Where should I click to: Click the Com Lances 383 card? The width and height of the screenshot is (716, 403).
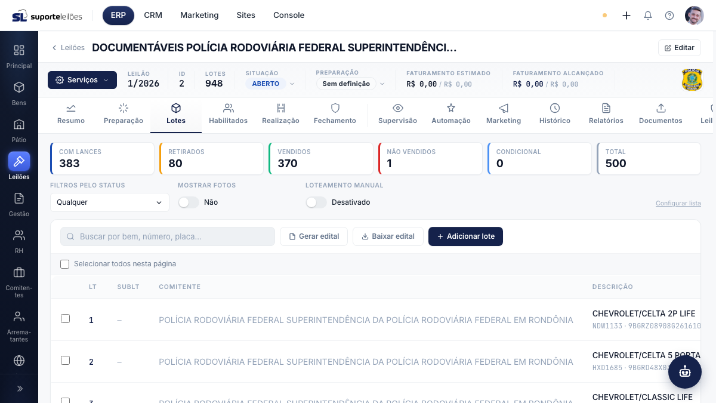[102, 159]
